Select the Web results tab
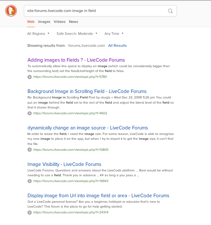This screenshot has width=211, height=225. [31, 22]
